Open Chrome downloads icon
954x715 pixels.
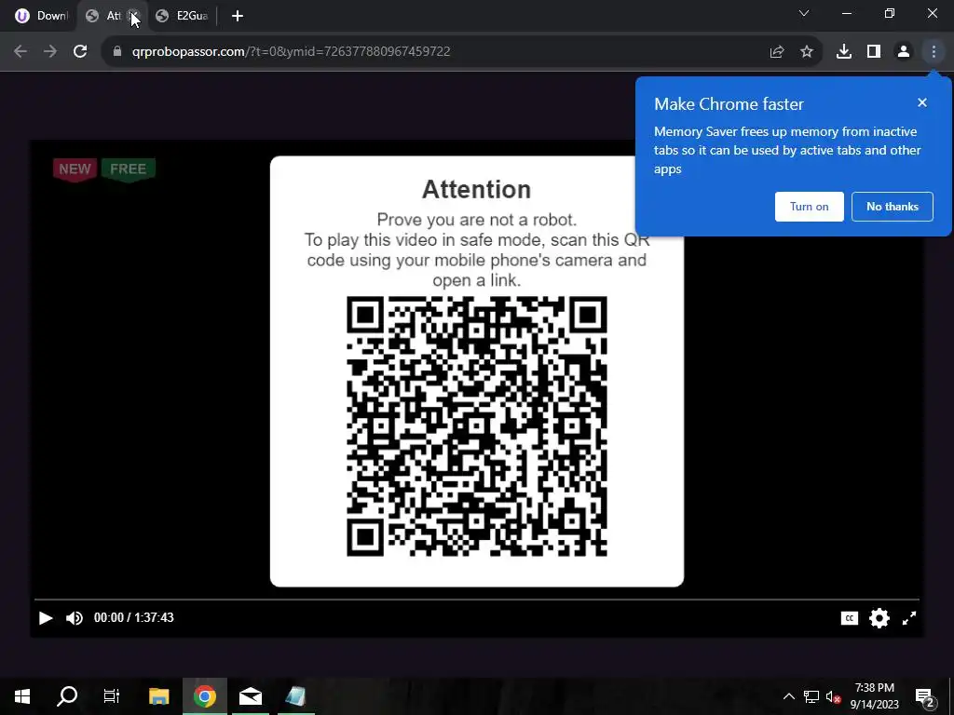844,52
